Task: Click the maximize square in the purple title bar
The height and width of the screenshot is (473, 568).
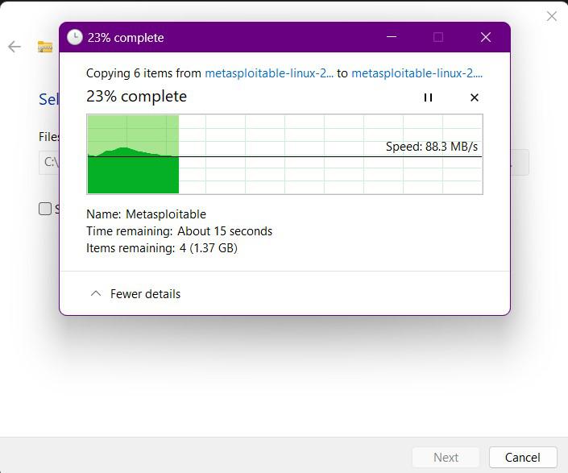Action: (438, 37)
